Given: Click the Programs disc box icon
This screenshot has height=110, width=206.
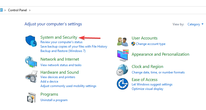Looking at the screenshot, I should (x=32, y=97).
